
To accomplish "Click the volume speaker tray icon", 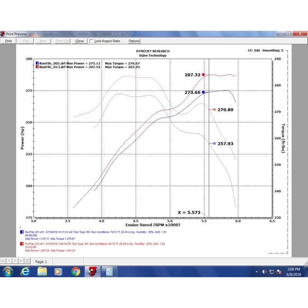I will point(264,272).
